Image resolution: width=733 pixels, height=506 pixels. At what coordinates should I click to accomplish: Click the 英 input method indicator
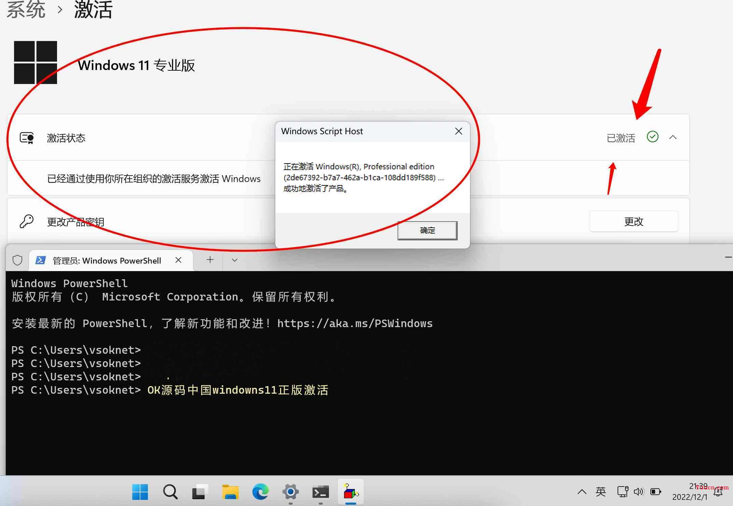coord(600,492)
